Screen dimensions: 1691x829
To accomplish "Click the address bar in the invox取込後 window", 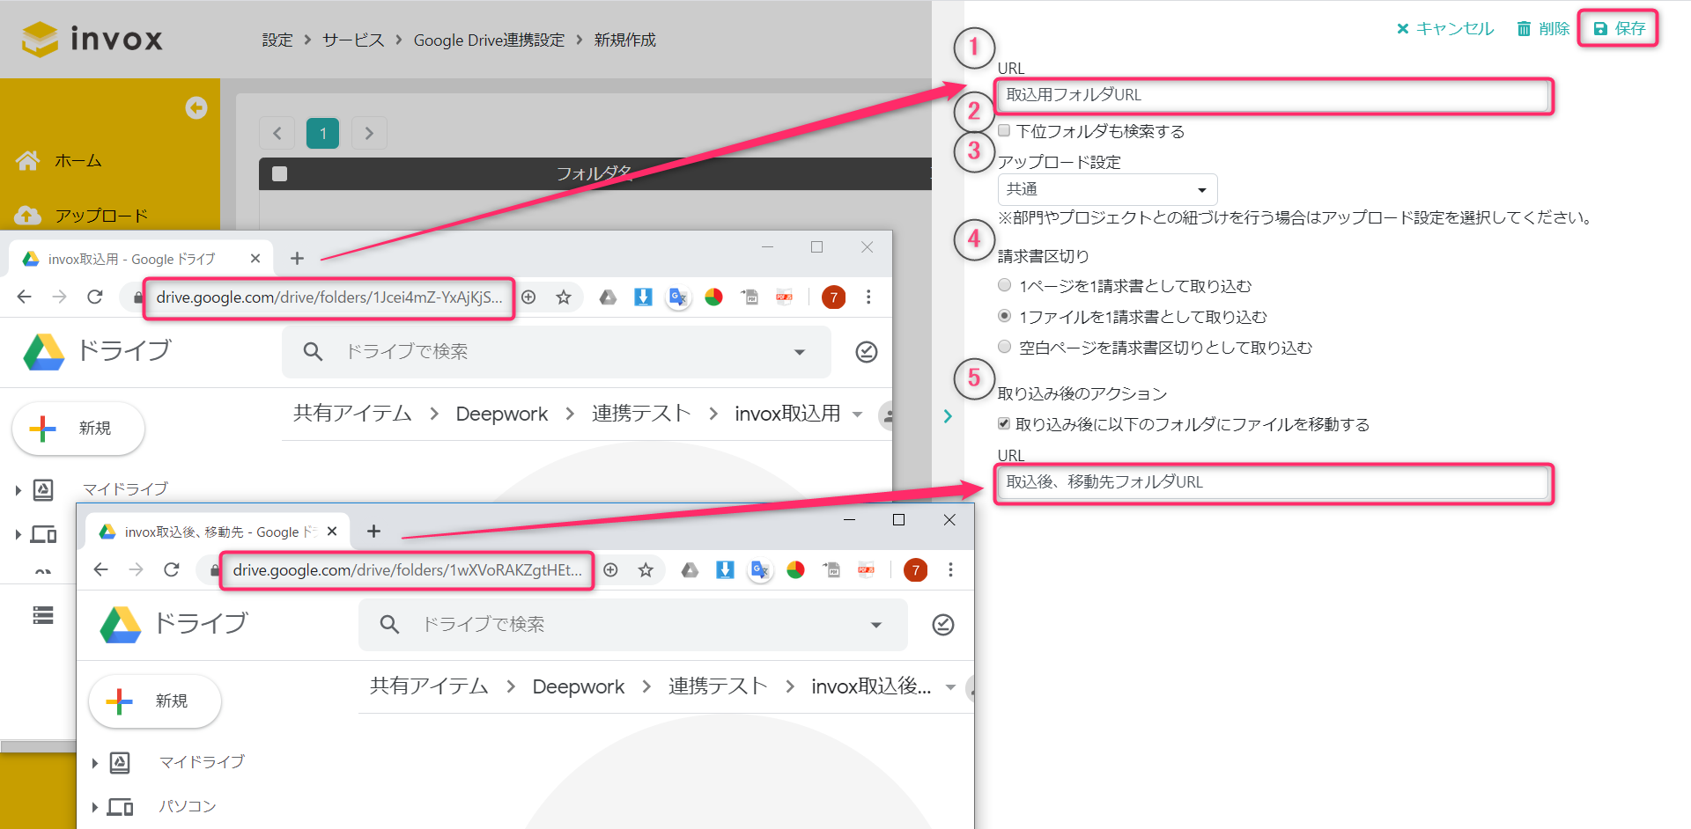I will (x=407, y=570).
